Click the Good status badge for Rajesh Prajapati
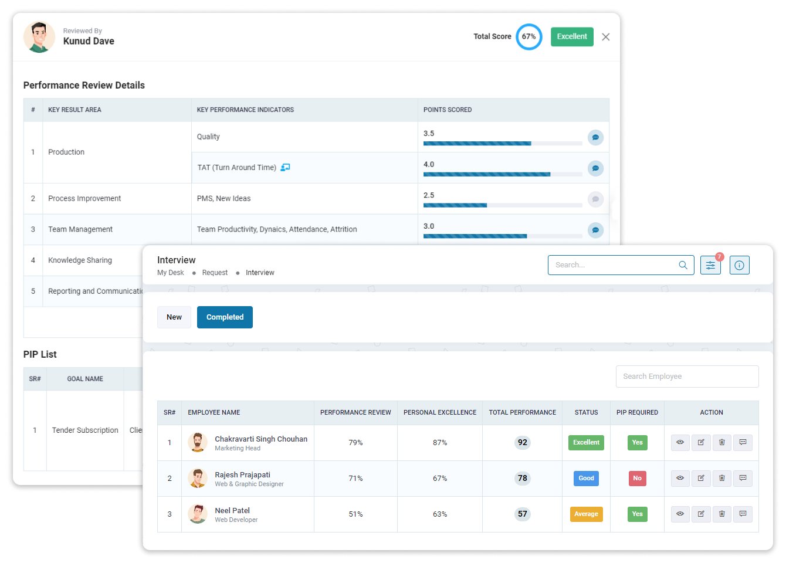 coord(586,478)
